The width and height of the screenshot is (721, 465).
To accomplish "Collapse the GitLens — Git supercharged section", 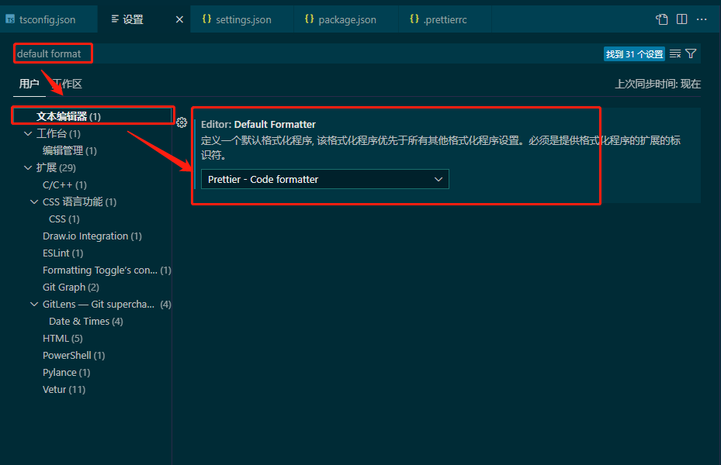I will pos(33,304).
